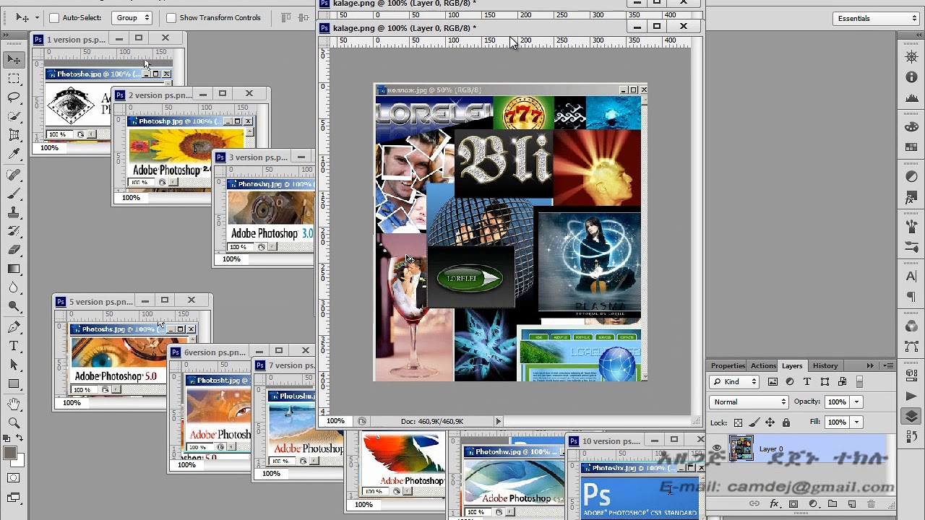Screen dimensions: 925x520
Task: Click the delete layer trash icon
Action: (872, 503)
